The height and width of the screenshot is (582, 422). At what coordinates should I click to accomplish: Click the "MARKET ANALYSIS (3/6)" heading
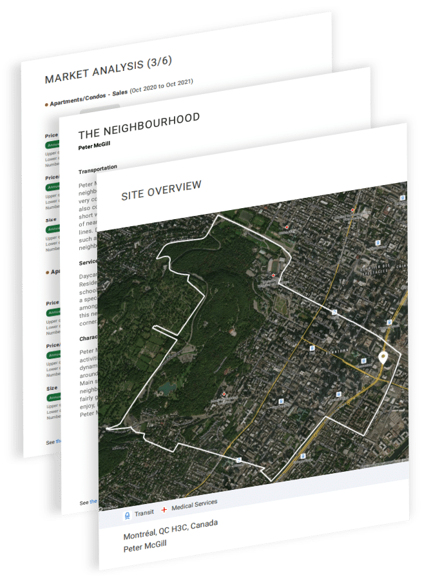[108, 70]
